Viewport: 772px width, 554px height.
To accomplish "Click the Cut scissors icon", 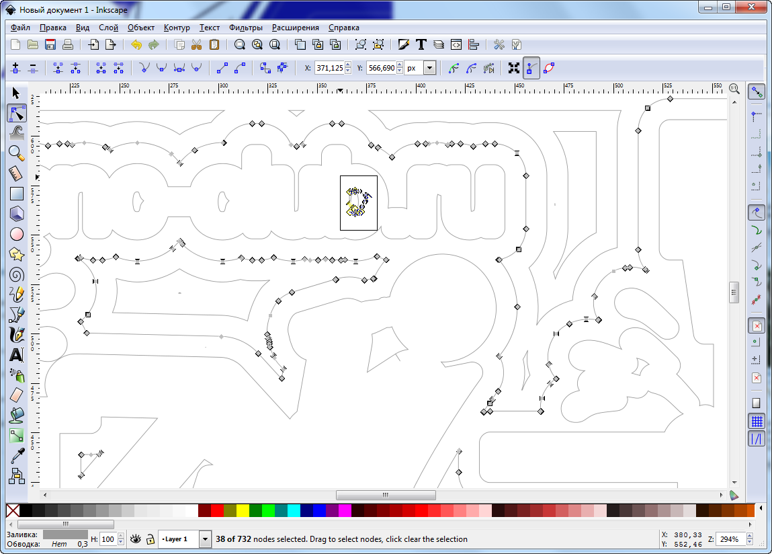I will tap(196, 44).
